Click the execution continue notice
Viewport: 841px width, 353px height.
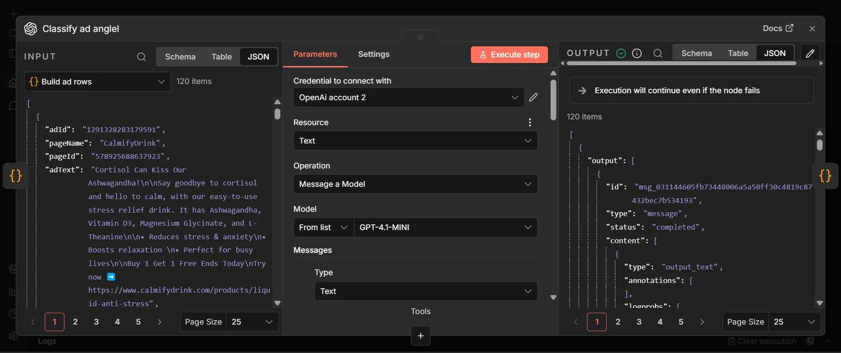692,91
